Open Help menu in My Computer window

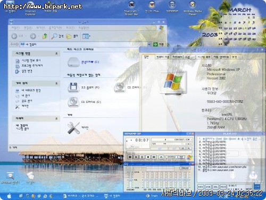pyautogui.click(x=84, y=28)
